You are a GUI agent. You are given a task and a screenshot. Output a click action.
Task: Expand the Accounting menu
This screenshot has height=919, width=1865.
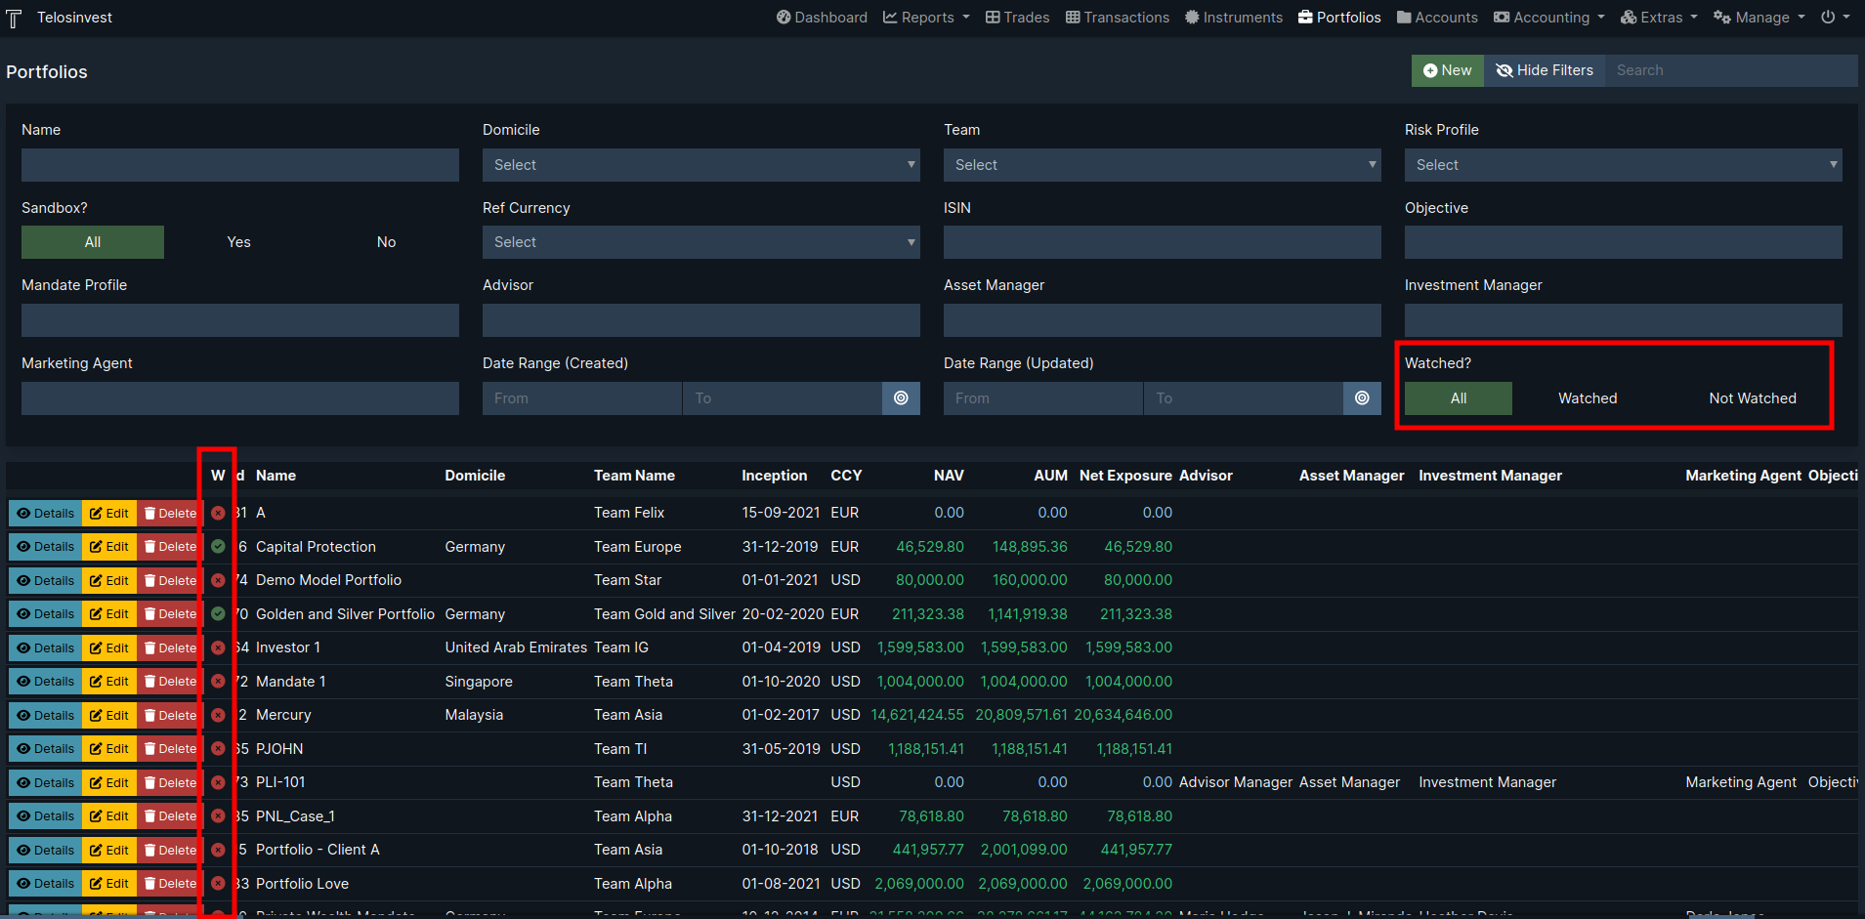(1549, 18)
